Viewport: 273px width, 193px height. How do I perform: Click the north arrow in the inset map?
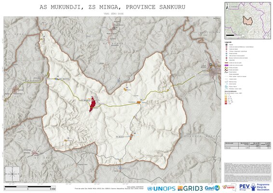[x=227, y=7]
